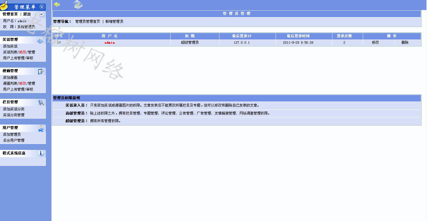427x221 pixels.
Task: Open 用户上传管理/审核 under 笑话管理
Action: pos(18,58)
